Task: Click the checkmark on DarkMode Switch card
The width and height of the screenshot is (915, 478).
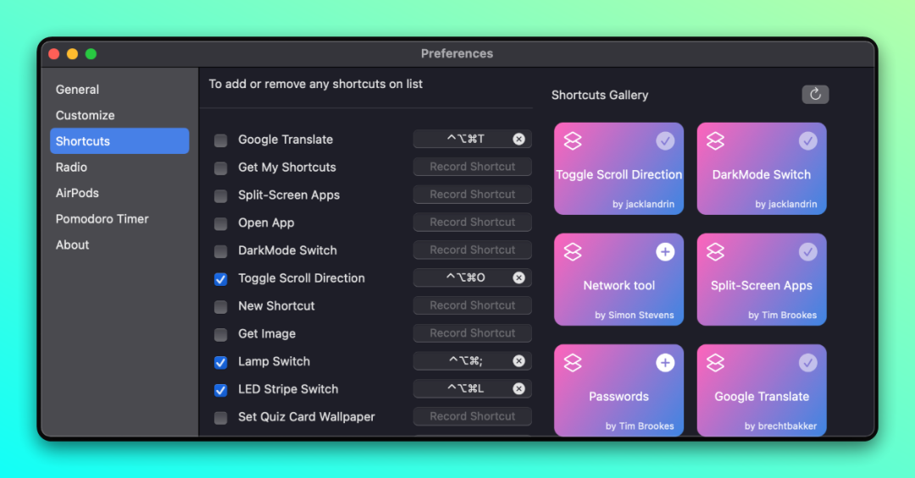Action: coord(807,140)
